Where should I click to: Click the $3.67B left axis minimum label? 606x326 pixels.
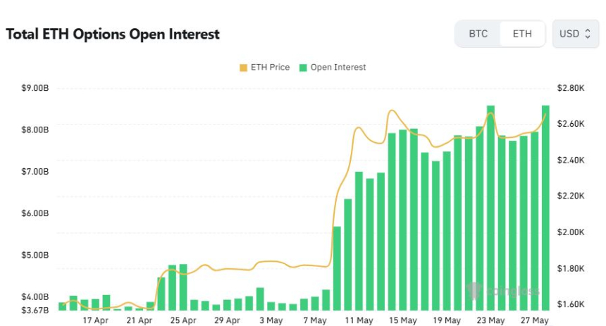coord(35,311)
